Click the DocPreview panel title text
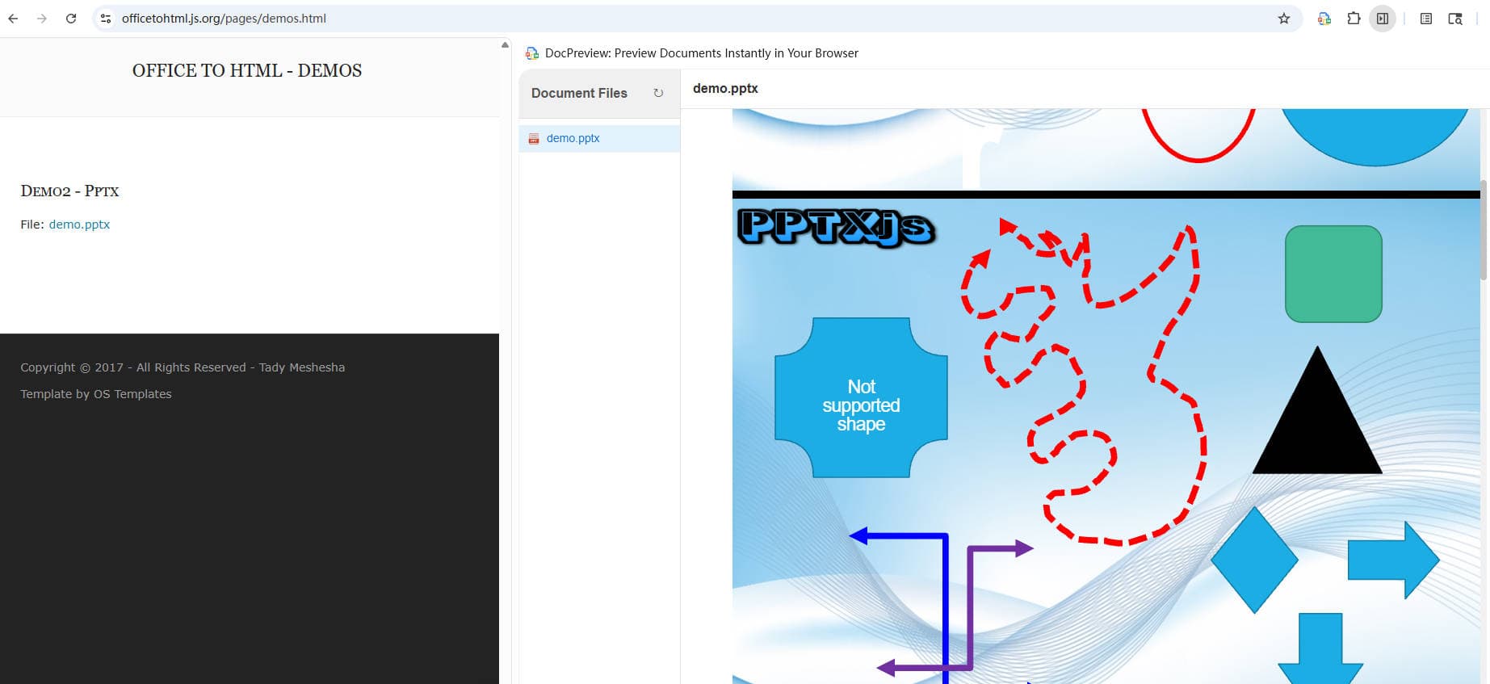 pyautogui.click(x=702, y=53)
